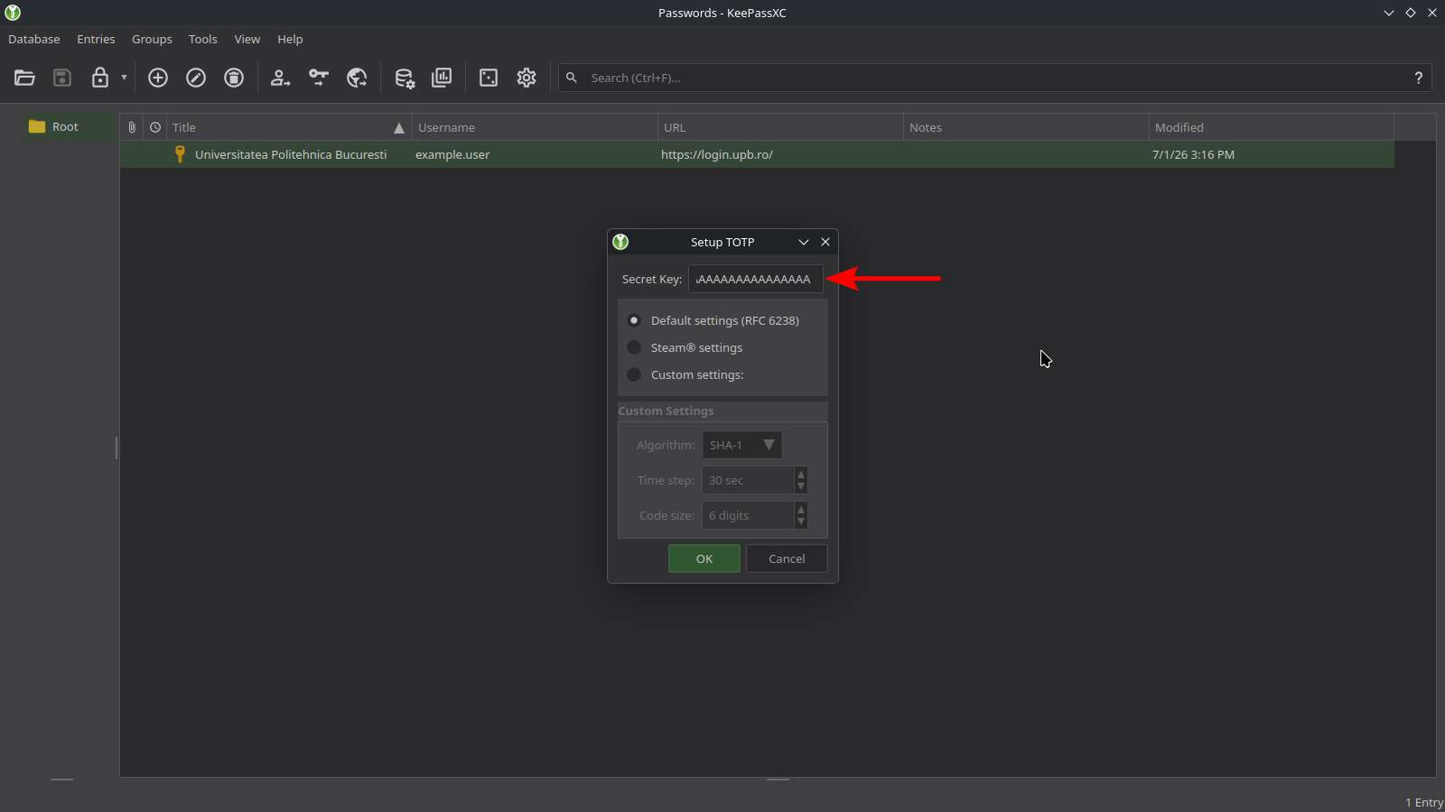Click the 7/1/26 3:16 PM modified cell
Screen dimensions: 1445x812
(1193, 154)
